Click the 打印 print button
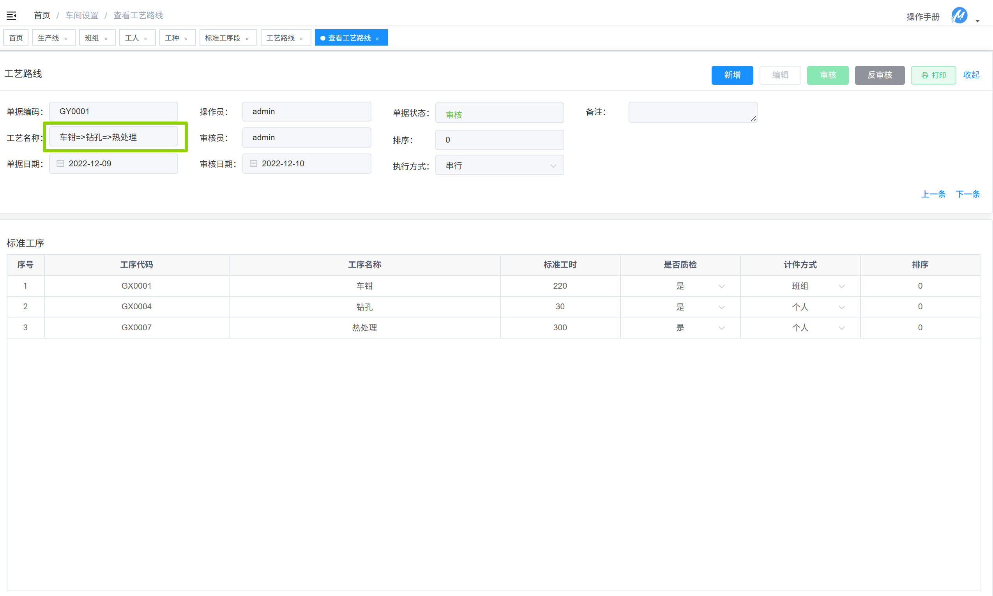Screen dimensions: 993x596 tap(933, 75)
